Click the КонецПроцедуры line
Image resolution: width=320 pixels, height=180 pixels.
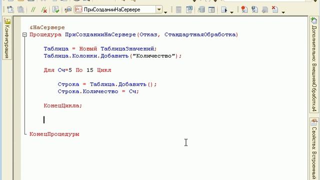click(54, 134)
